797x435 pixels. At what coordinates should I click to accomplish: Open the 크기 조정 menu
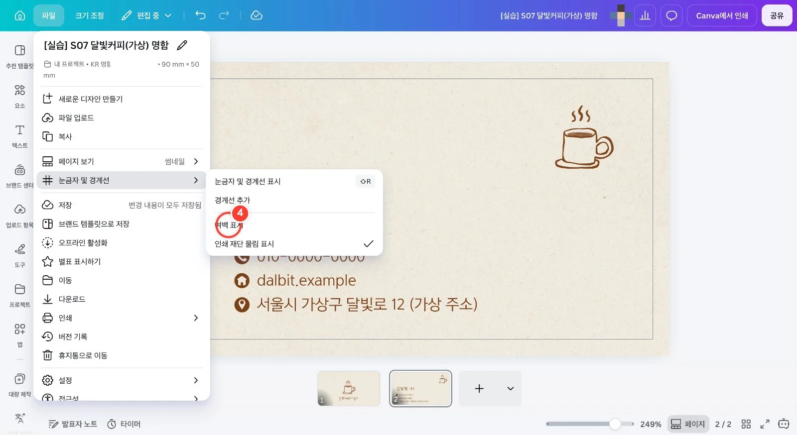click(x=90, y=15)
